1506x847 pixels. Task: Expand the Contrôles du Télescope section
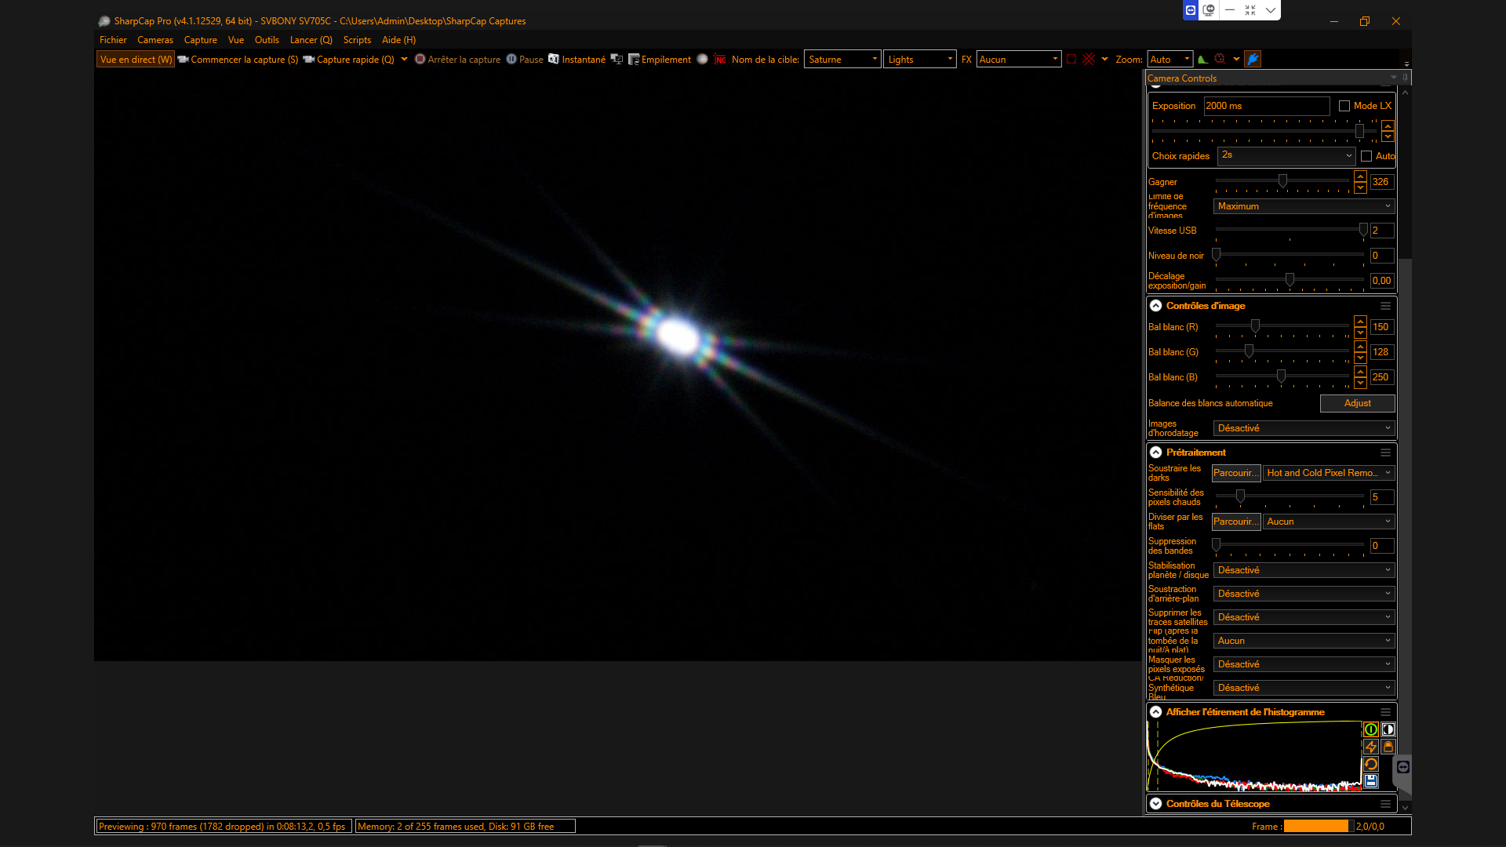coord(1156,804)
